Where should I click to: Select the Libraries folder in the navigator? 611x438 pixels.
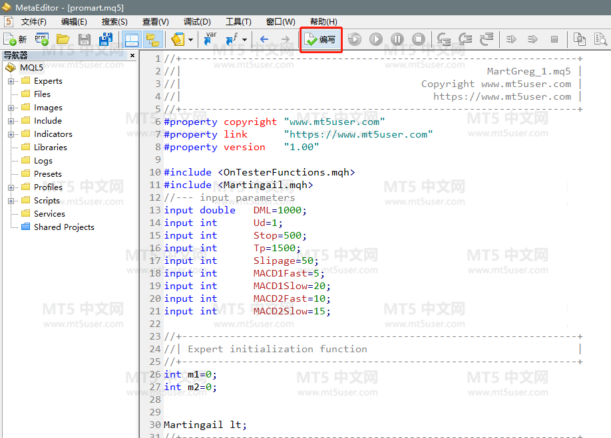pyautogui.click(x=51, y=148)
